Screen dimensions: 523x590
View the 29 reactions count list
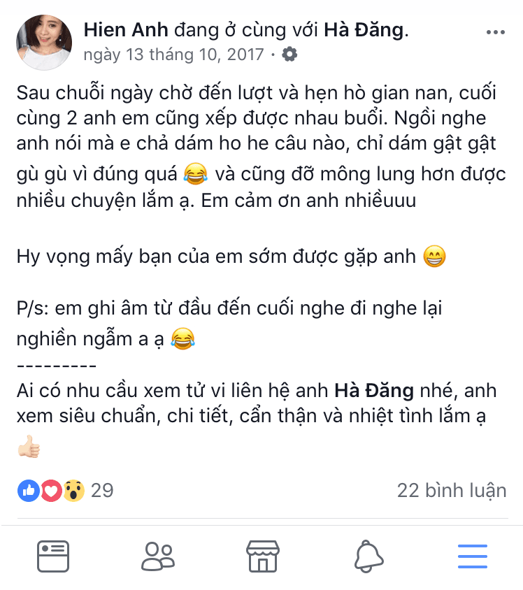[102, 491]
